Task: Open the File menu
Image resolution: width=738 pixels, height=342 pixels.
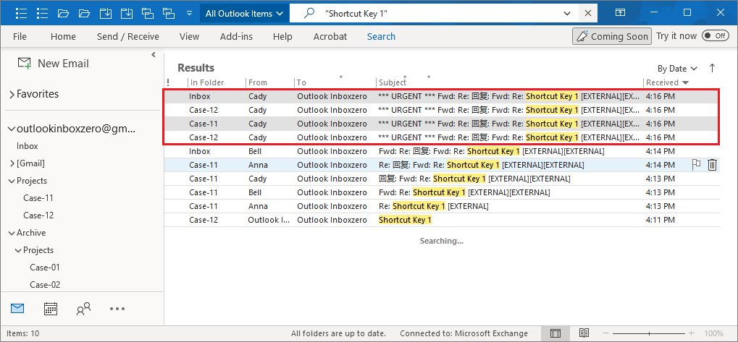Action: [20, 37]
